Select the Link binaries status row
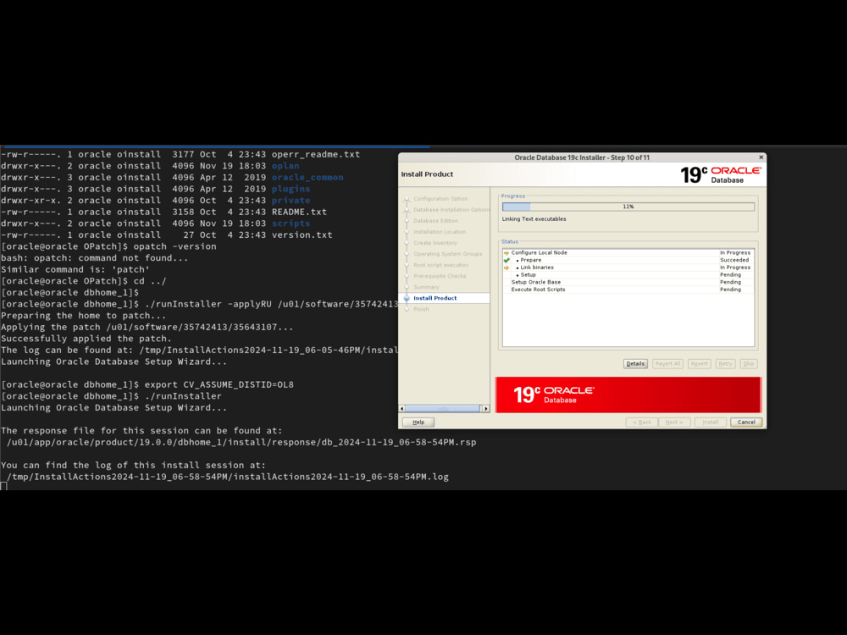The width and height of the screenshot is (847, 635). pyautogui.click(x=628, y=268)
